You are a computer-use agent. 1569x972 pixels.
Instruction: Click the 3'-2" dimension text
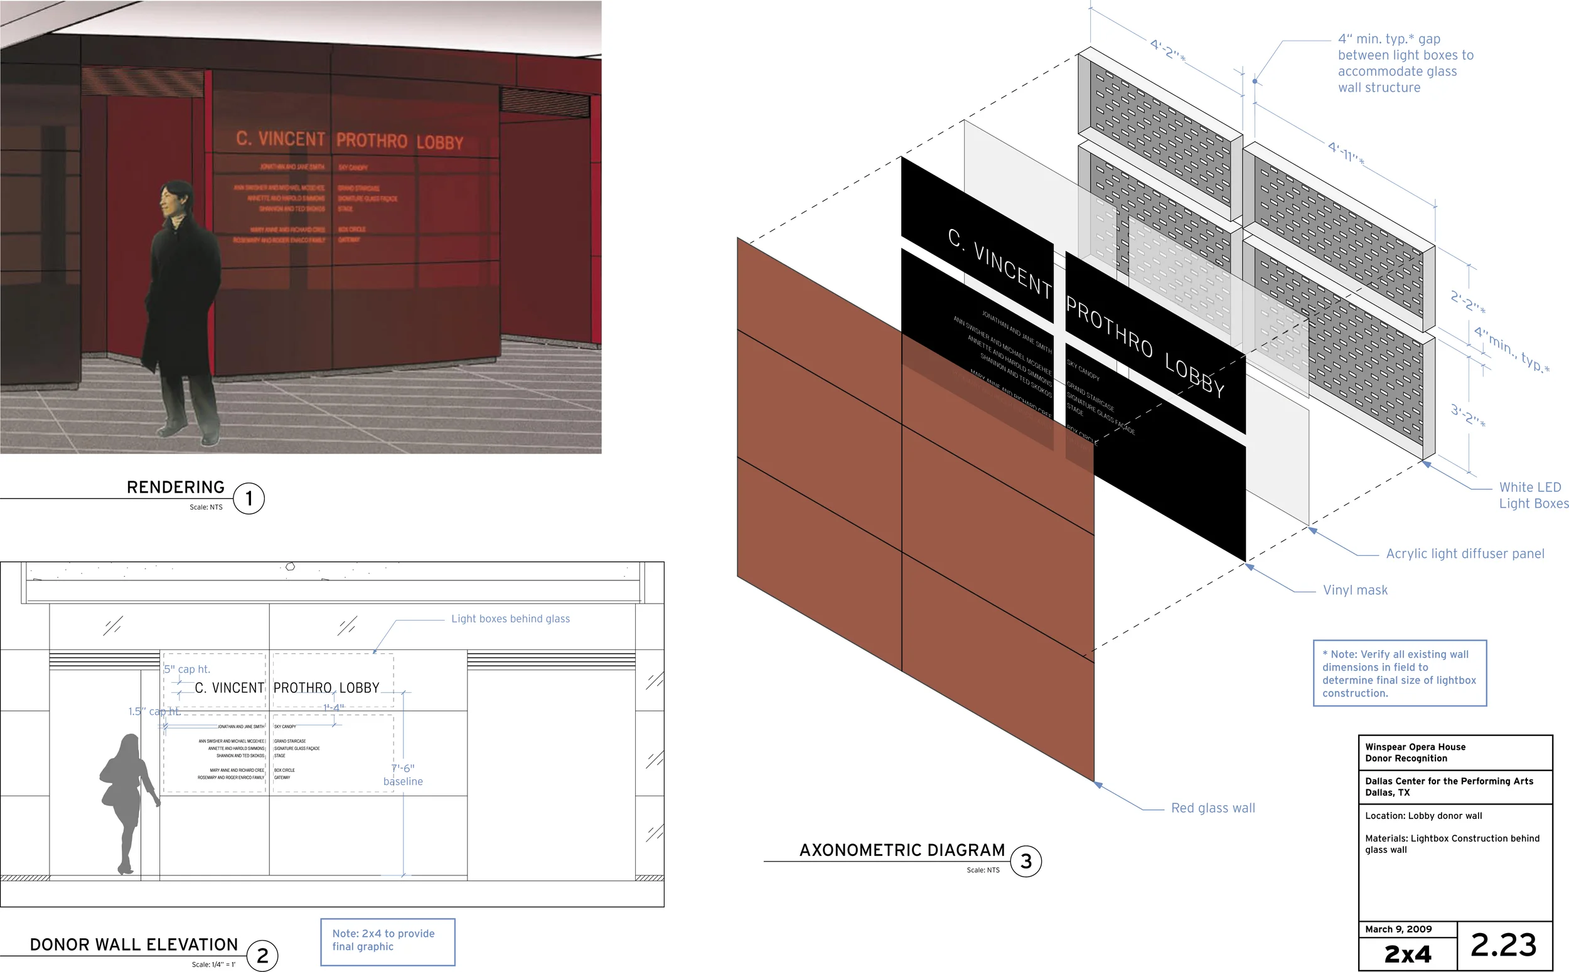tap(1467, 415)
